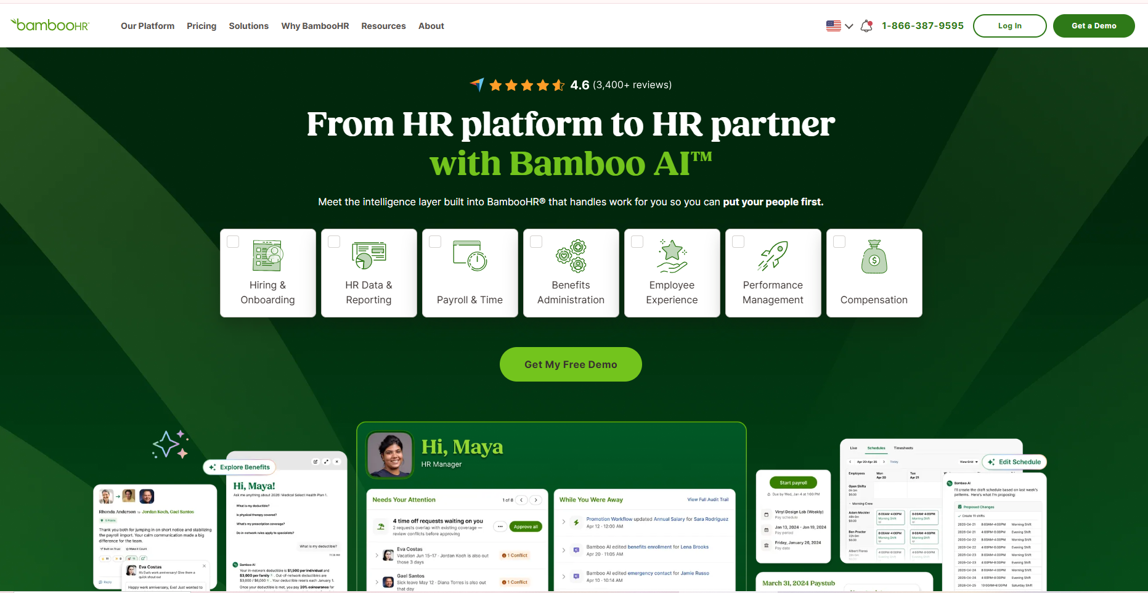The width and height of the screenshot is (1148, 593).
Task: Expand the language selector chevron
Action: point(849,27)
